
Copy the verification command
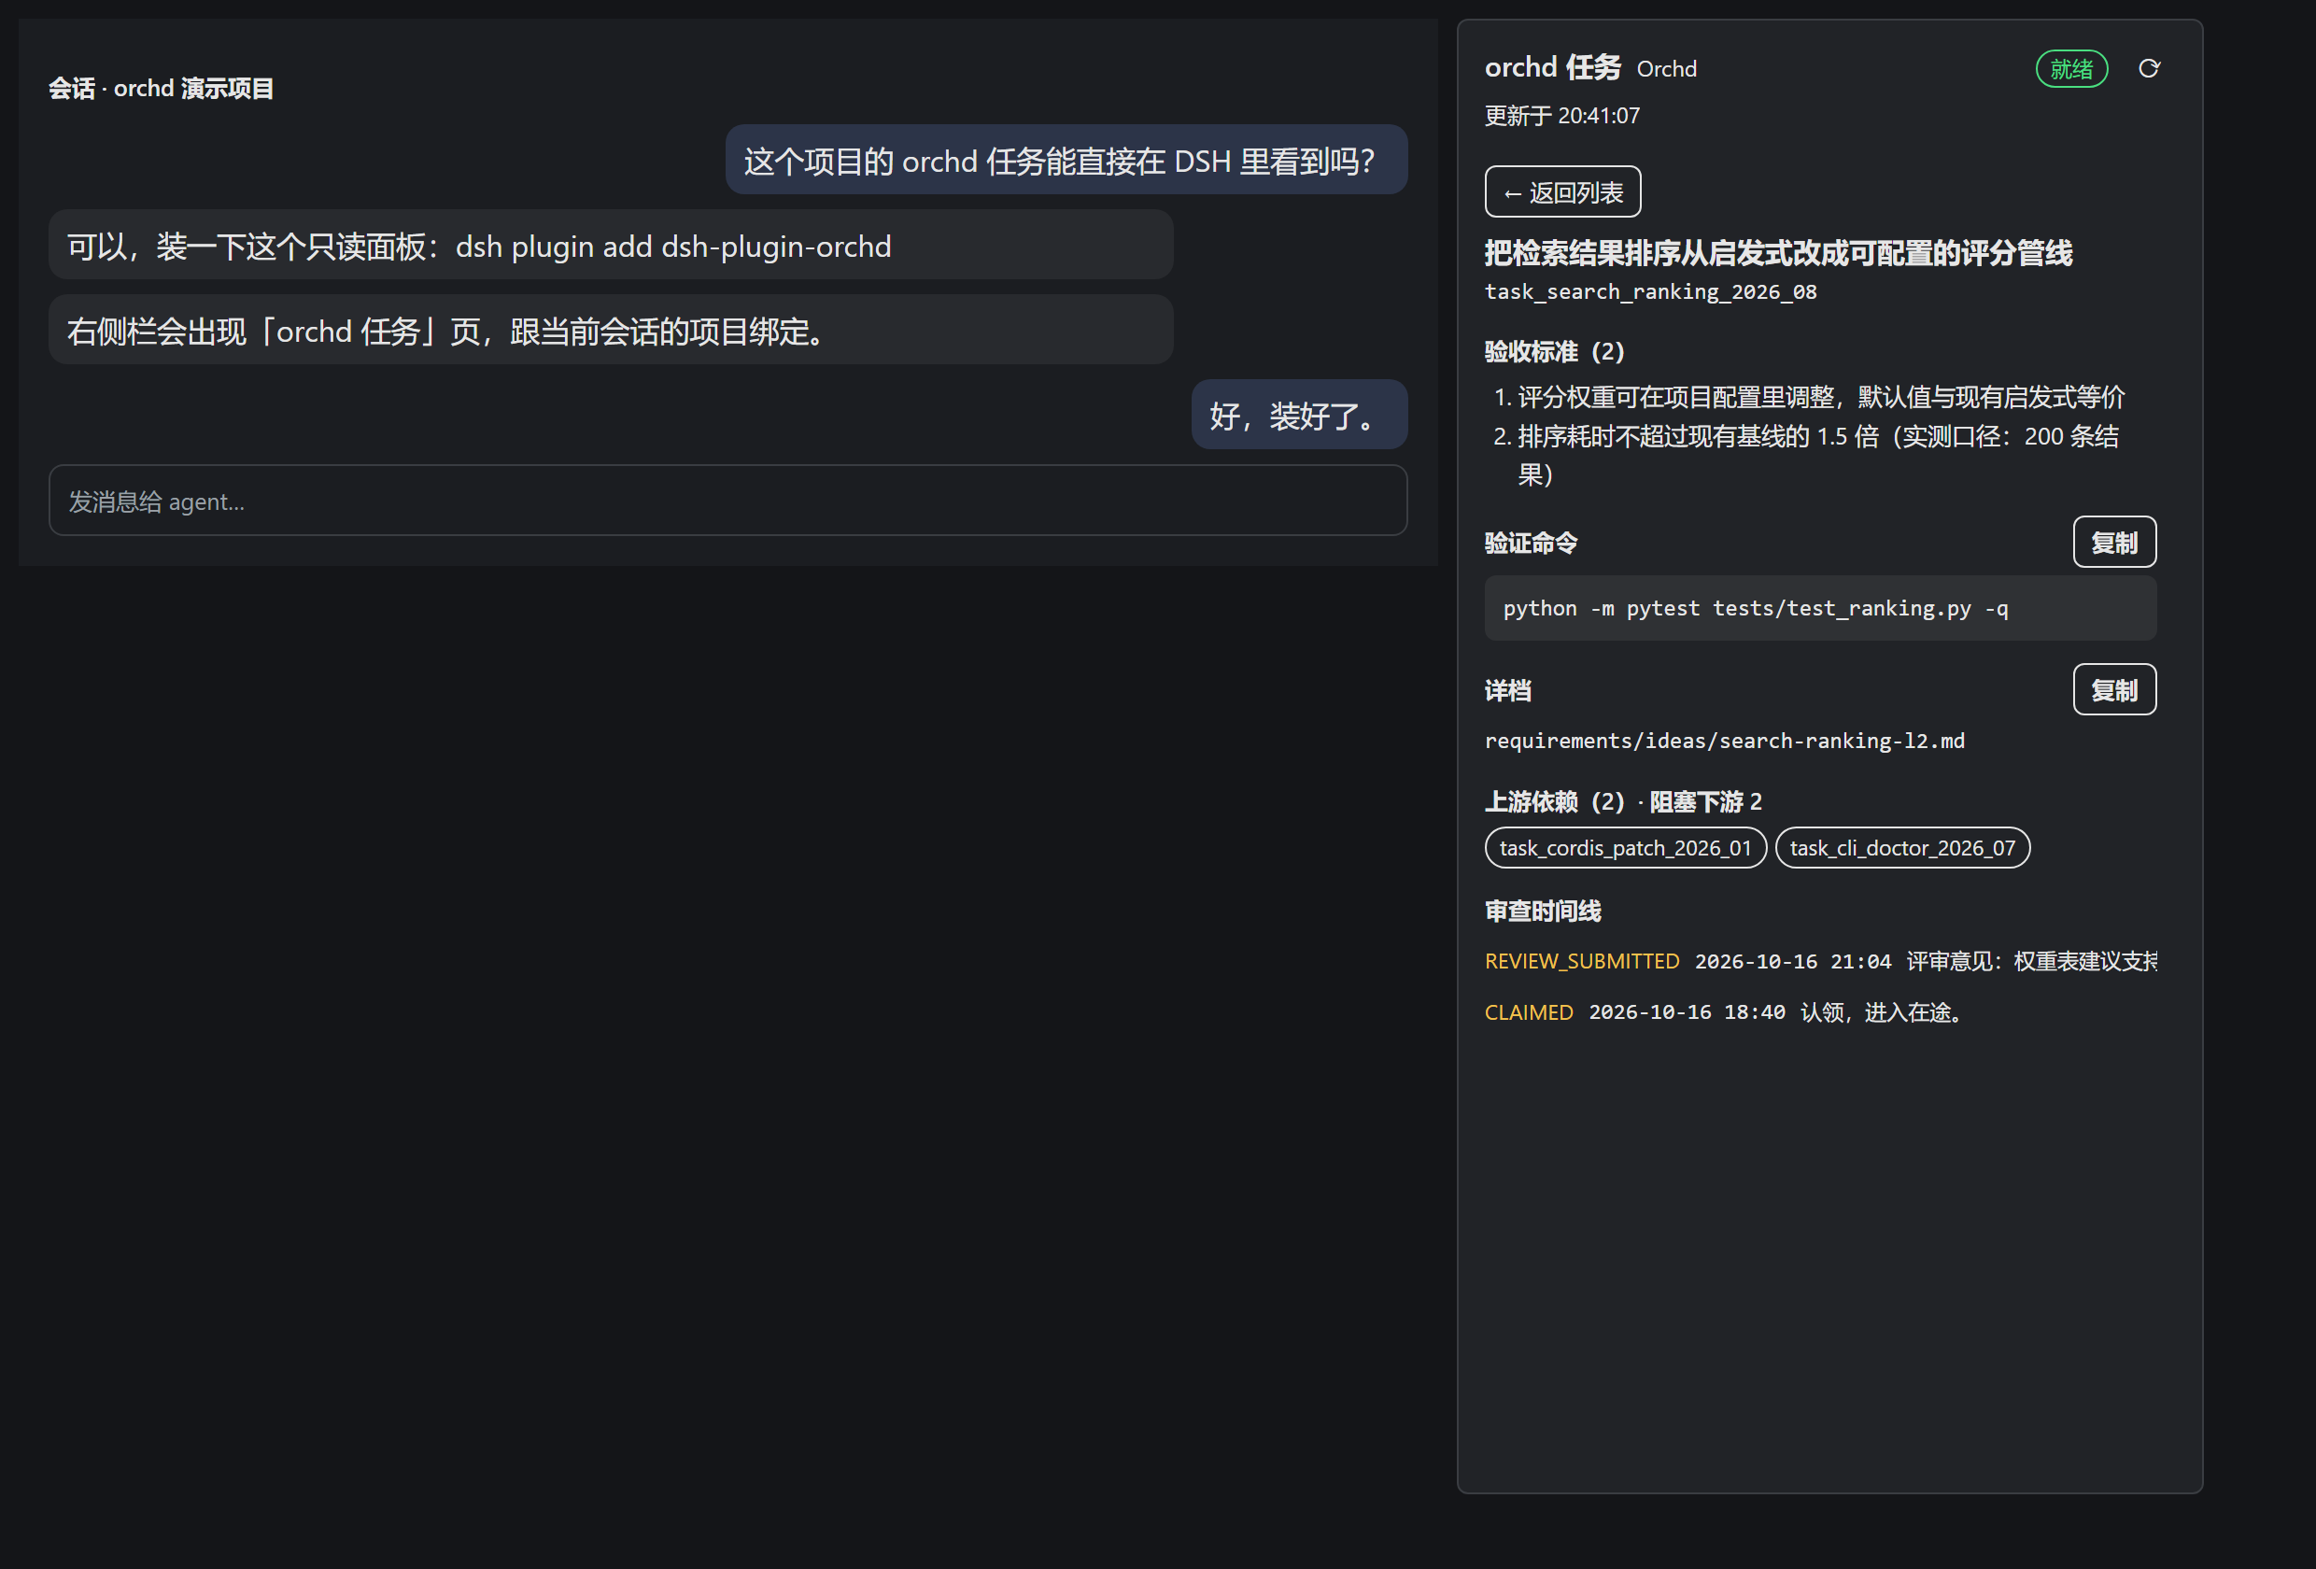pyautogui.click(x=2113, y=542)
